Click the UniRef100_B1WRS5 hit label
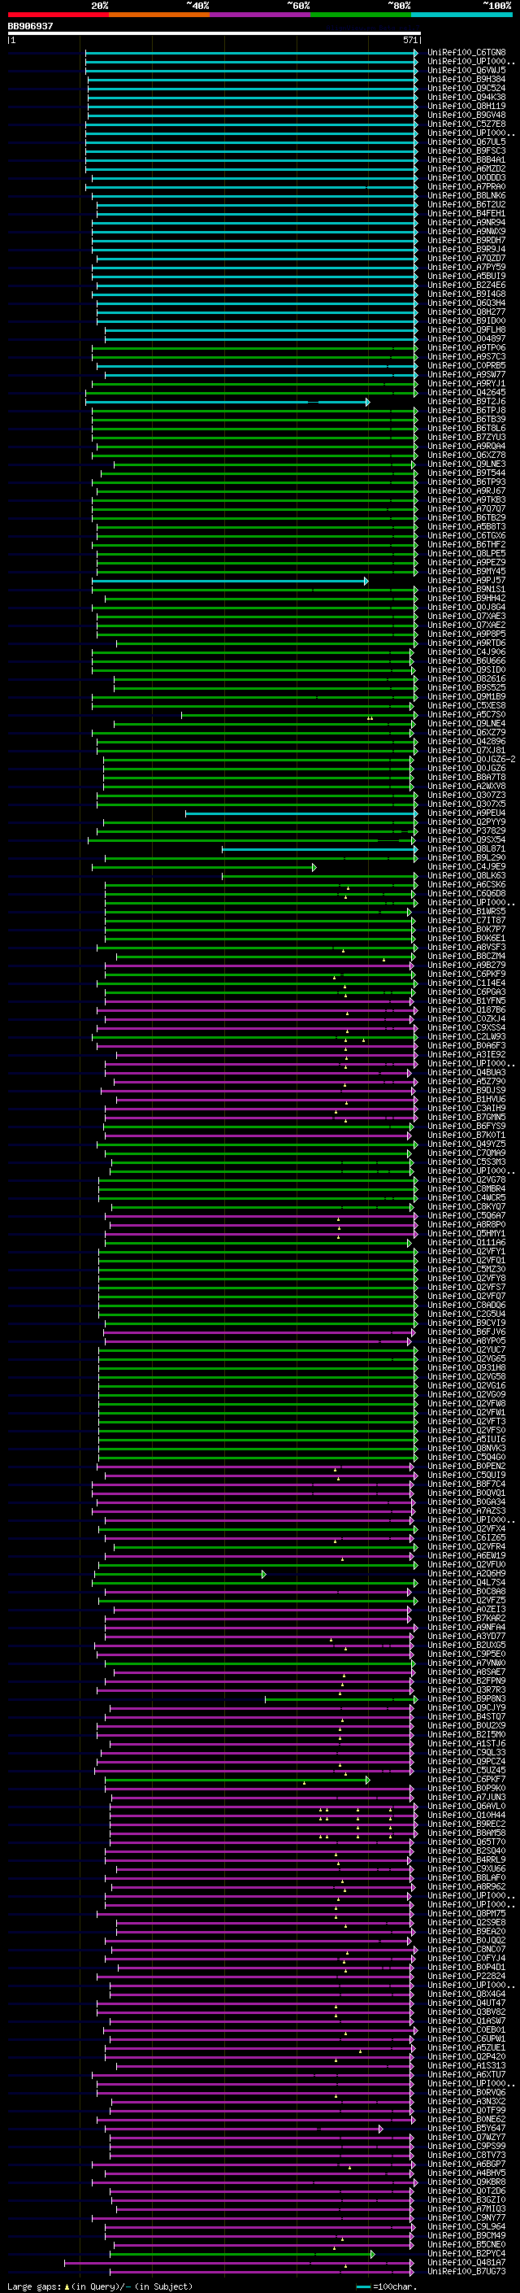This screenshot has height=2293, width=520. [x=466, y=912]
